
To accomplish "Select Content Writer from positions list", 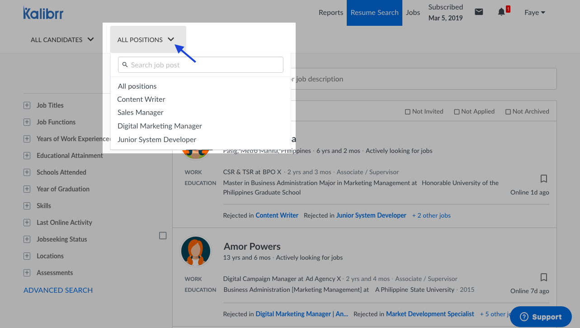I will tap(141, 100).
